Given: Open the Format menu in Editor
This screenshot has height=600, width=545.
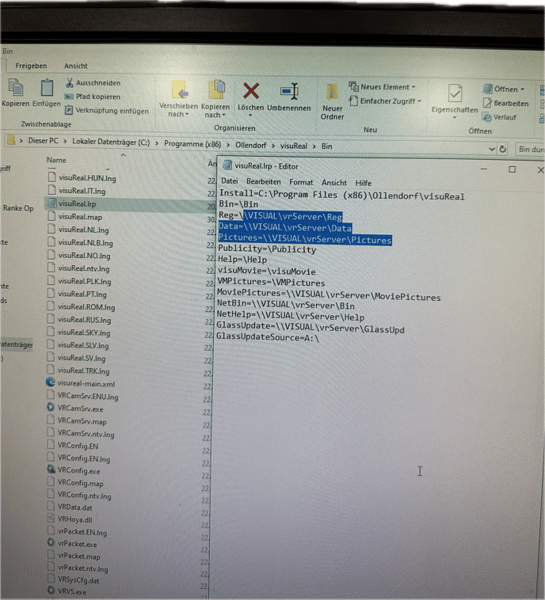Looking at the screenshot, I should (x=301, y=182).
